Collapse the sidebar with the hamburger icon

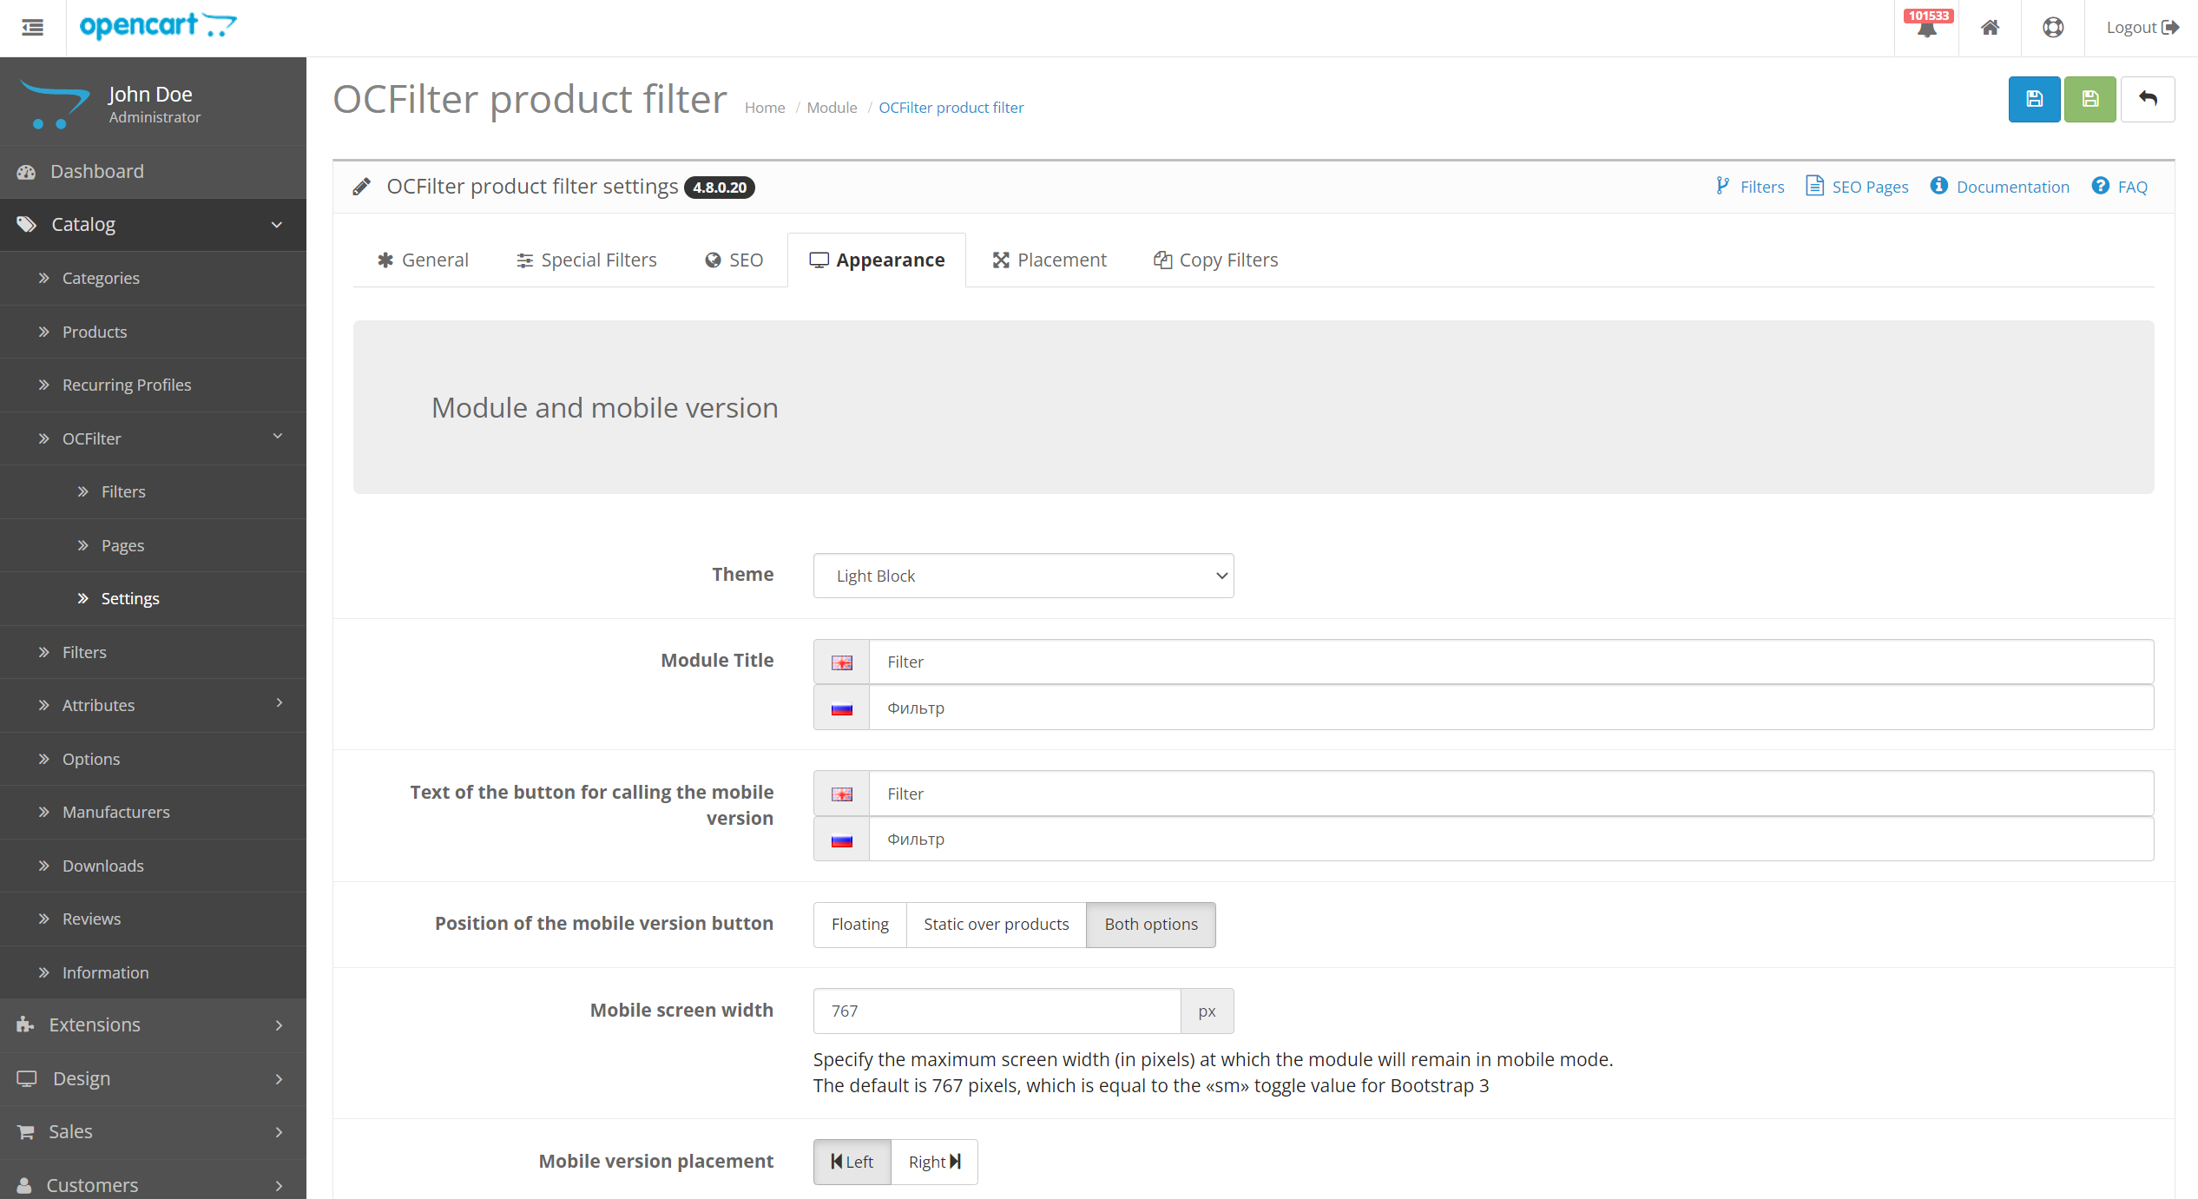32,28
